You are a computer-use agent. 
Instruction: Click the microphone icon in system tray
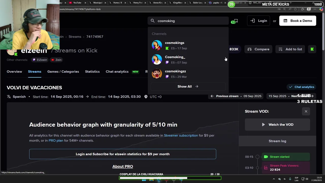pos(290,179)
